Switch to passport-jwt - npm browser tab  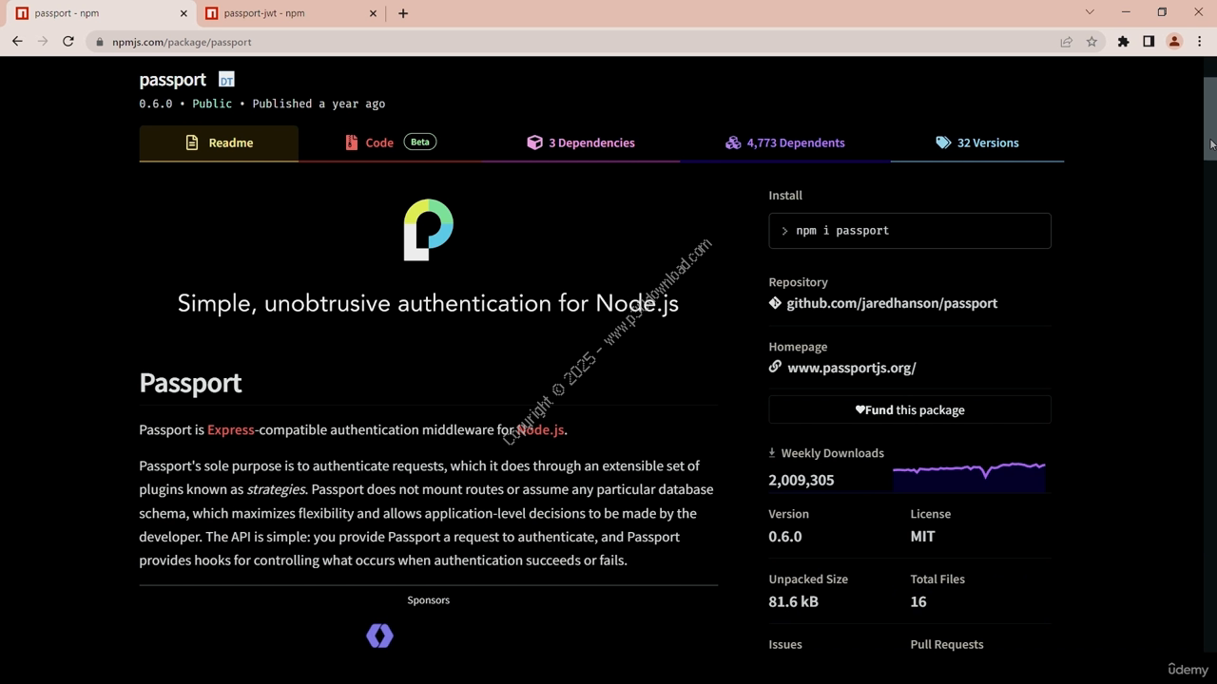pos(290,13)
